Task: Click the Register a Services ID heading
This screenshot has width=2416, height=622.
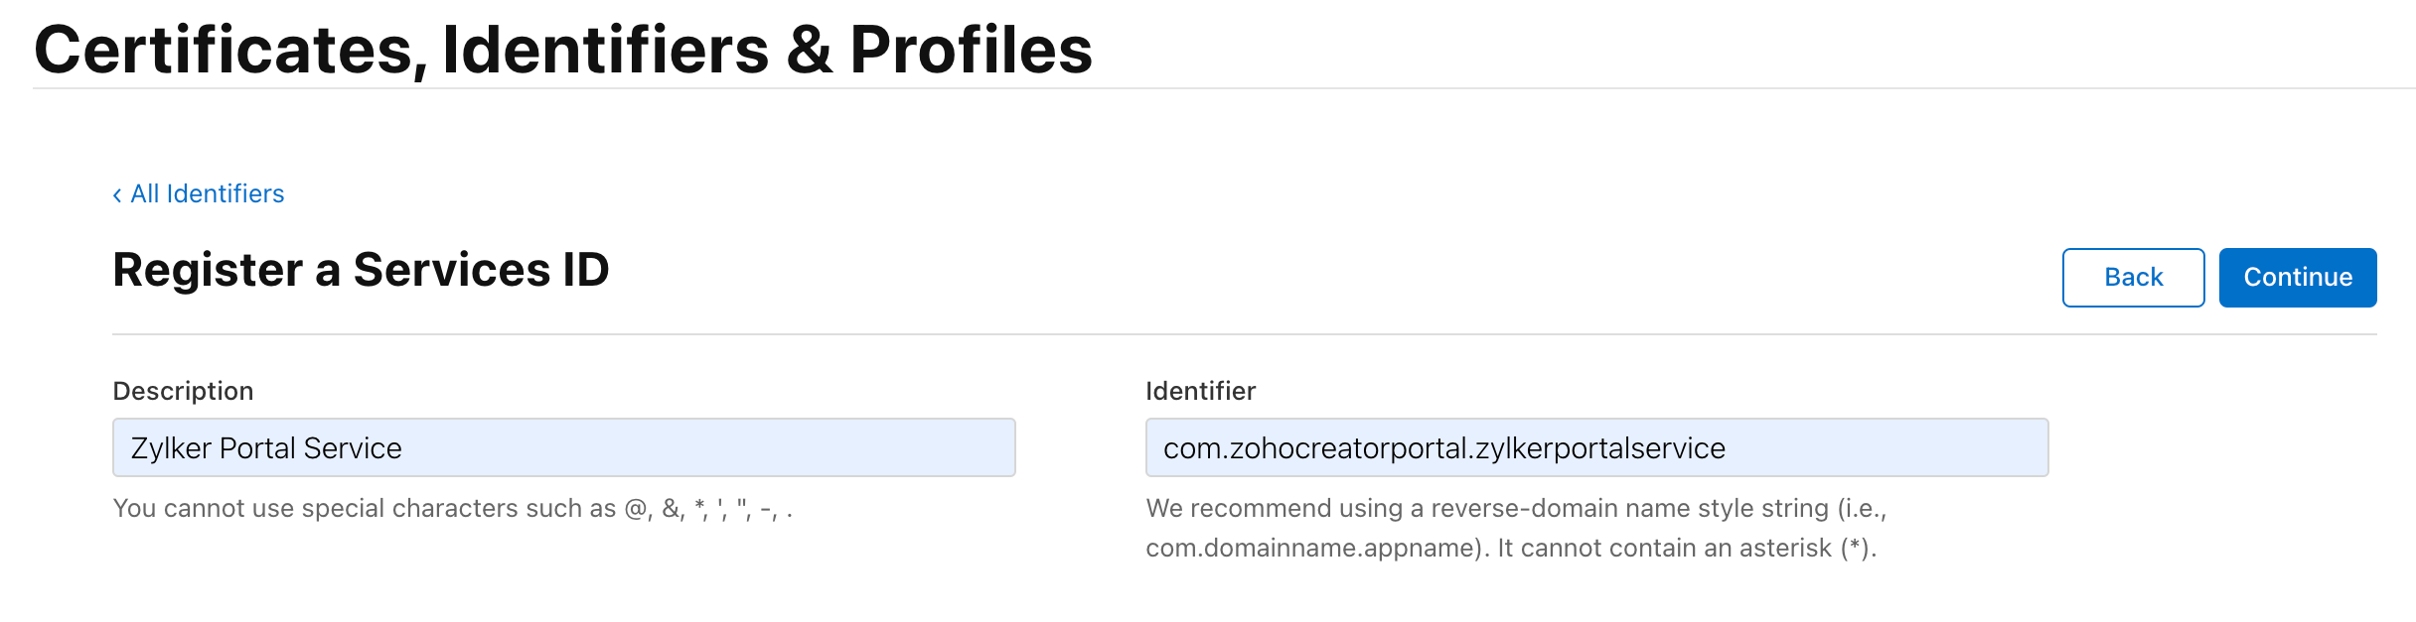Action: (x=361, y=270)
